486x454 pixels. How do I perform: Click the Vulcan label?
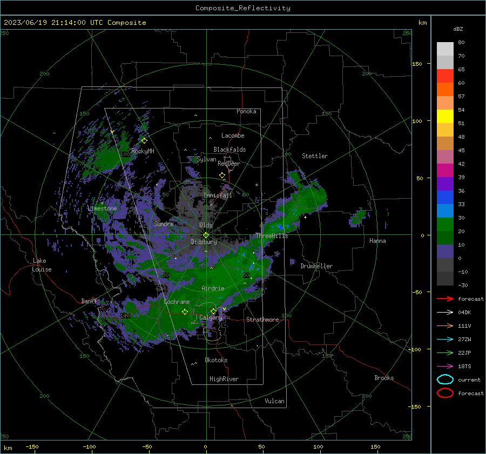(x=274, y=401)
